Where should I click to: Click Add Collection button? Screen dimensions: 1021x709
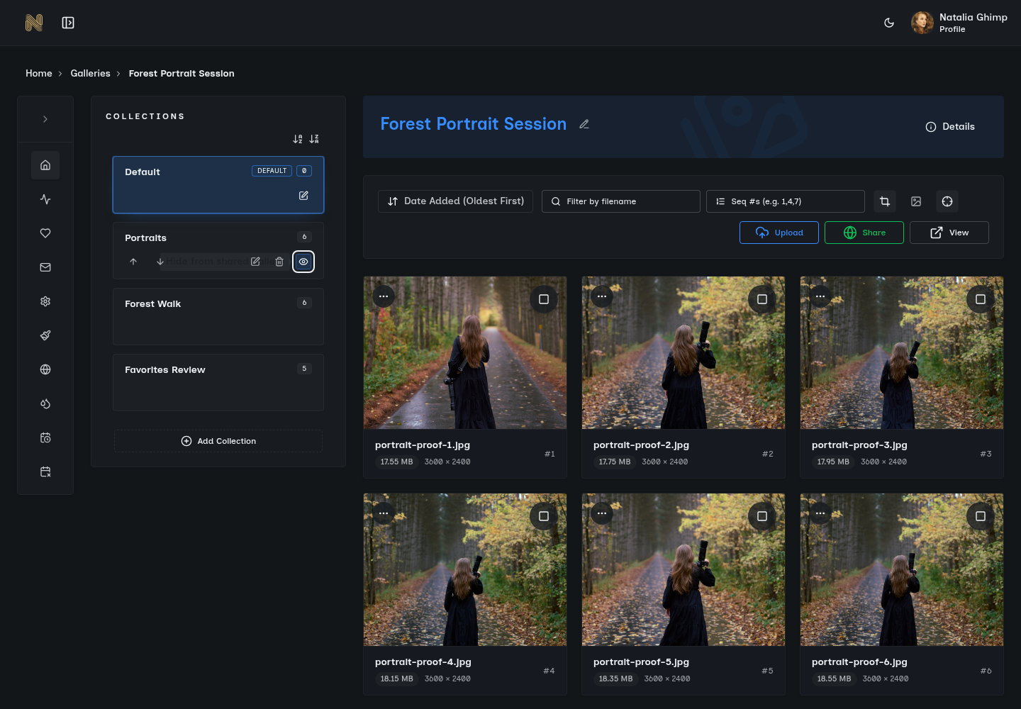pyautogui.click(x=218, y=441)
